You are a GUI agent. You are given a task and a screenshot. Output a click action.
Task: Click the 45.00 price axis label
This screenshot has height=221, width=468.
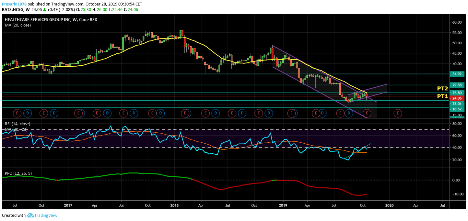[456, 53]
